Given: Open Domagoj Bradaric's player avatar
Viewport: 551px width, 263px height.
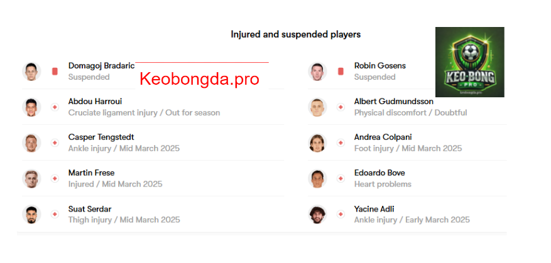Looking at the screenshot, I should tap(31, 72).
